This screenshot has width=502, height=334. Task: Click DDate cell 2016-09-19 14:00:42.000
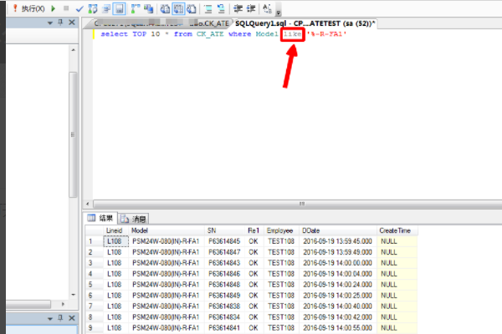pos(338,317)
